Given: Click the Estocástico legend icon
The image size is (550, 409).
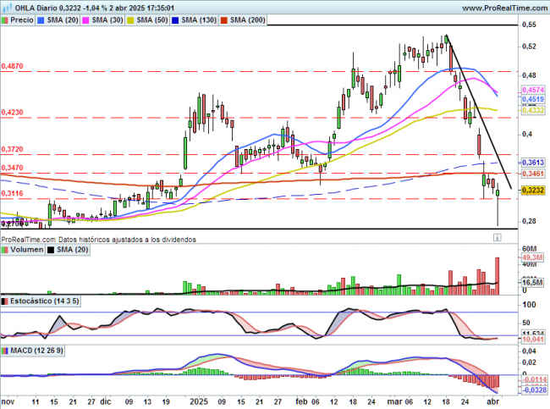Looking at the screenshot, I should click(4, 301).
